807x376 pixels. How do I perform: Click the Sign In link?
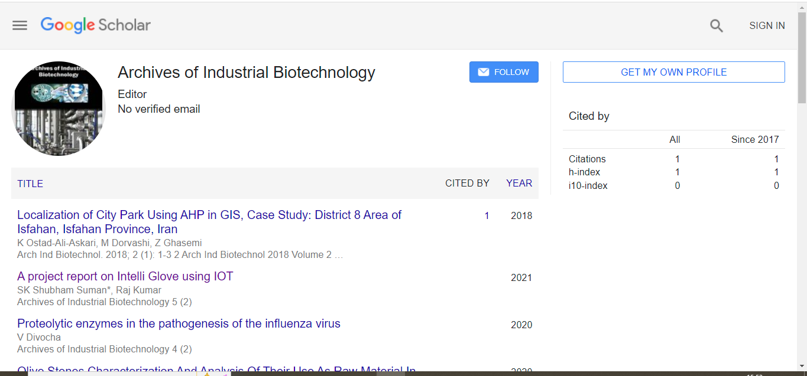(767, 25)
